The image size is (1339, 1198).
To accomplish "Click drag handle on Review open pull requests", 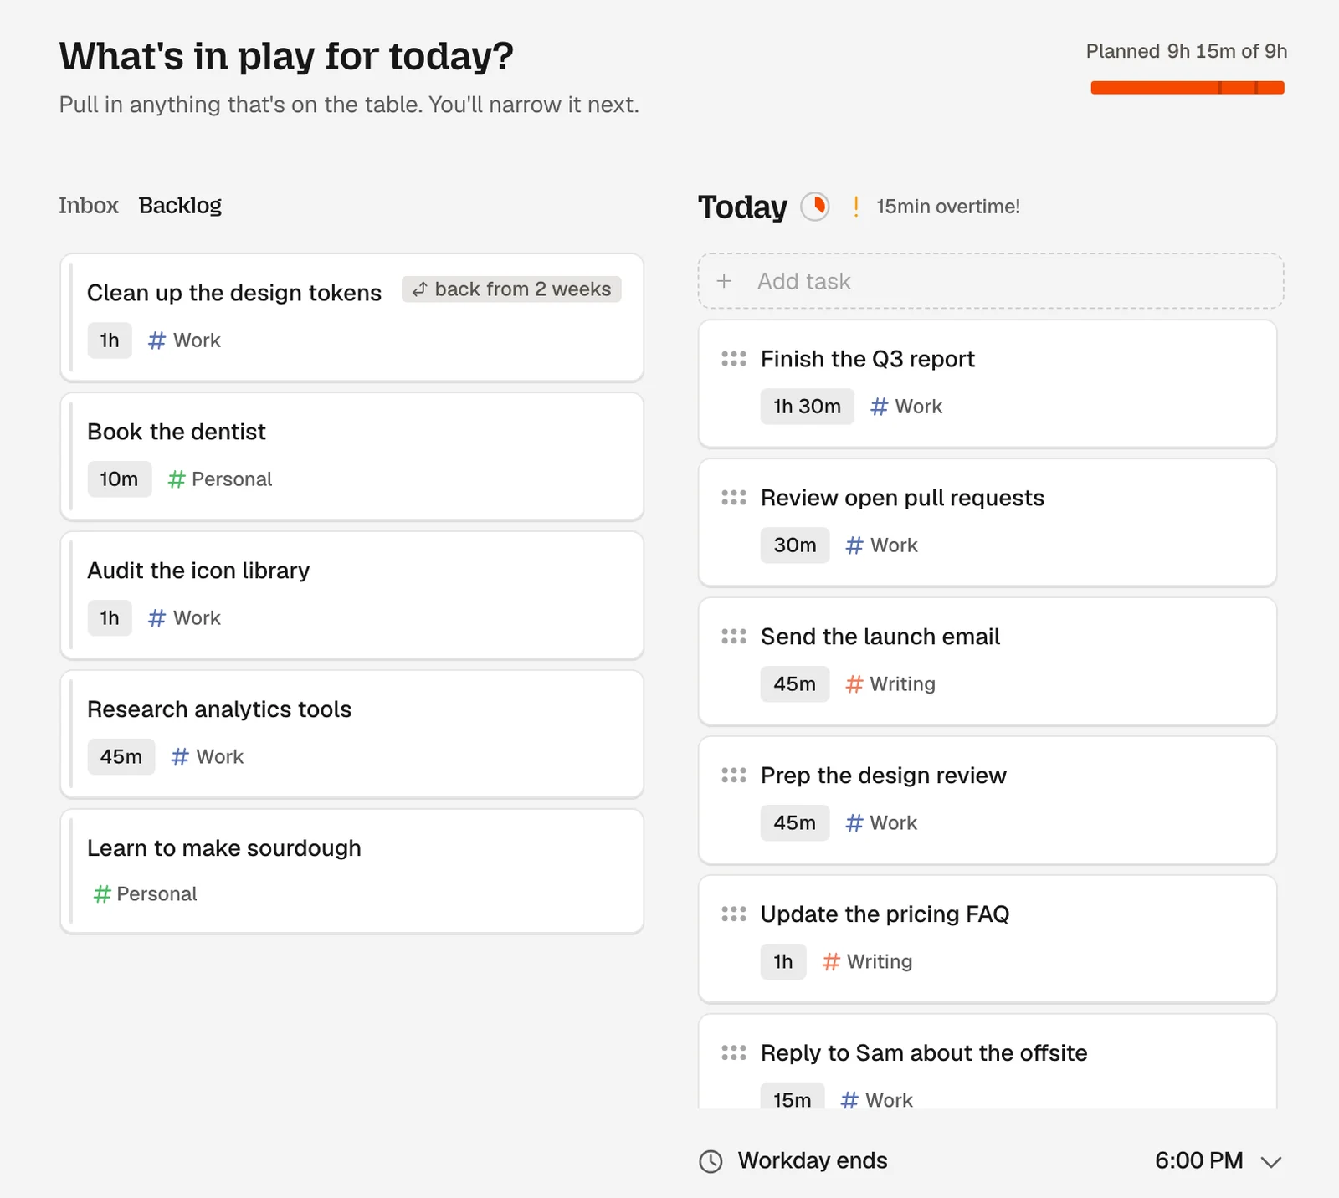I will pos(734,498).
